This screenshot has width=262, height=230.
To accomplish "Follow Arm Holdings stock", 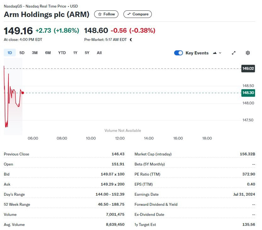I will [106, 14].
